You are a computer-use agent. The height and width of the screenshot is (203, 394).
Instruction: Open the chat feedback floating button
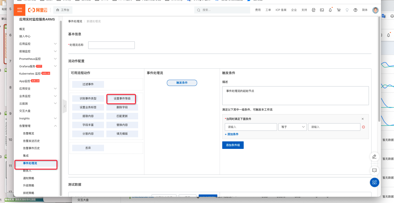374,170
